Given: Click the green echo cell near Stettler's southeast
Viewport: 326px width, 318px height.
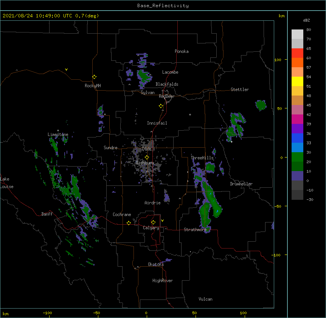Looking at the screenshot, I should coord(261,105).
